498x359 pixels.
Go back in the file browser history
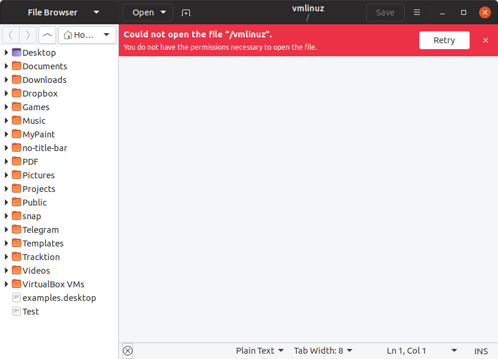click(x=11, y=35)
